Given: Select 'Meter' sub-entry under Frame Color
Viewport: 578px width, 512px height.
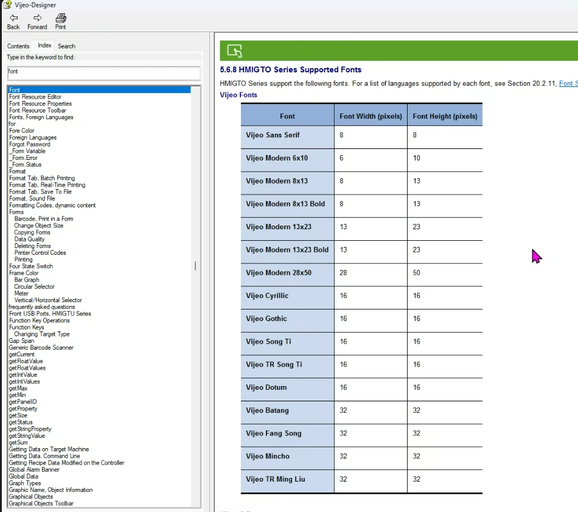Looking at the screenshot, I should (x=21, y=294).
